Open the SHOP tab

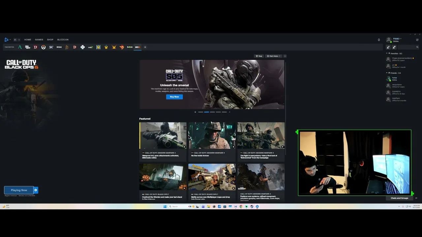(50, 40)
